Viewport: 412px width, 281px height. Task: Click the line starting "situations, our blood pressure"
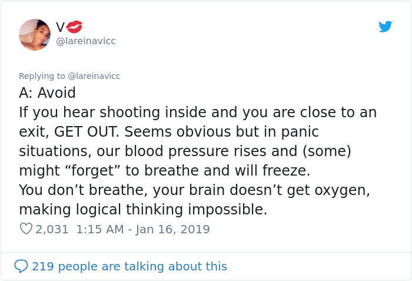pos(185,151)
